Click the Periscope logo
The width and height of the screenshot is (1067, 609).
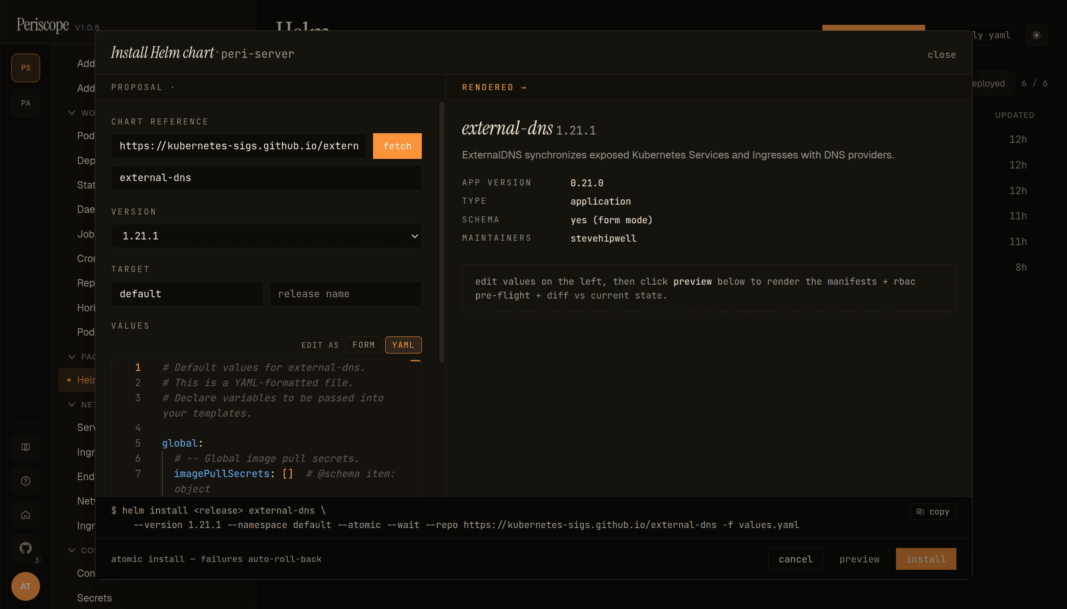43,25
